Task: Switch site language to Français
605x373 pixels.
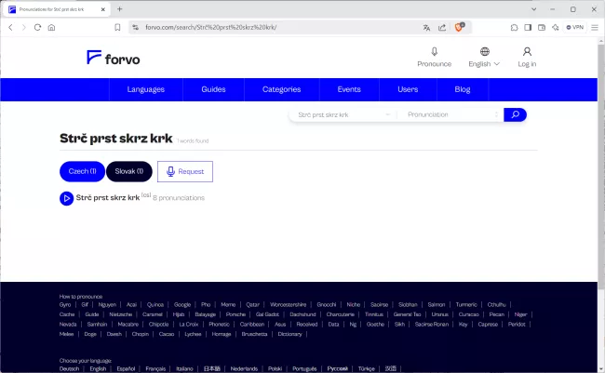Action: click(x=155, y=368)
